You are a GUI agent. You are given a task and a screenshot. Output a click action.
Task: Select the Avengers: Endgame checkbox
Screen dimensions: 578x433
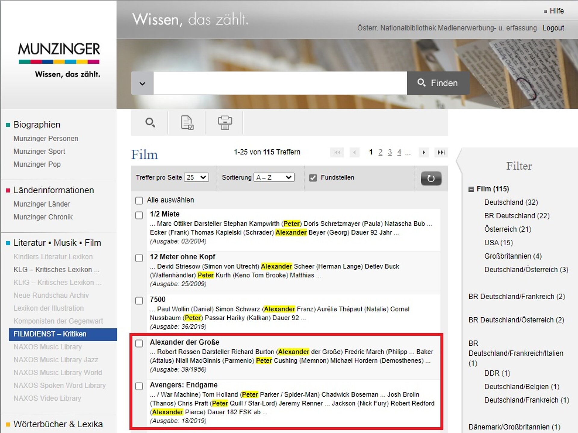pos(139,386)
